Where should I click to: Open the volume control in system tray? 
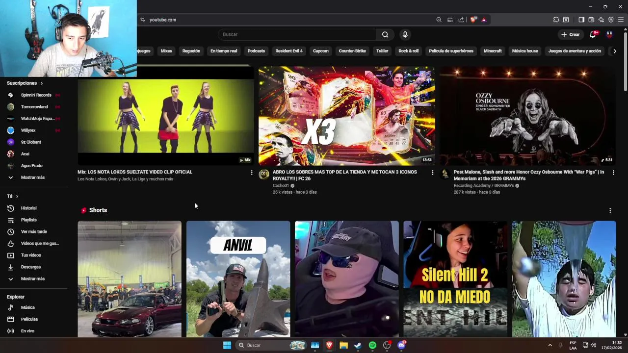point(593,345)
